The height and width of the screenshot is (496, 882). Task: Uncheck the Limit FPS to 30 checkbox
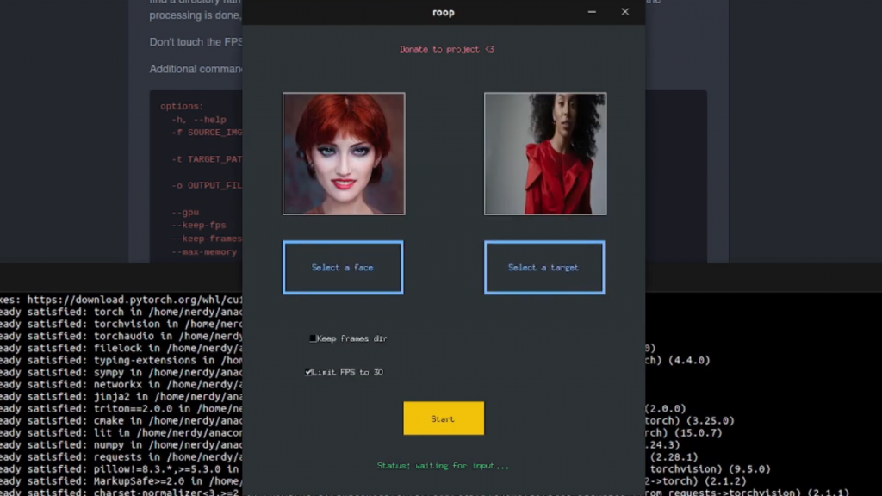(x=309, y=372)
